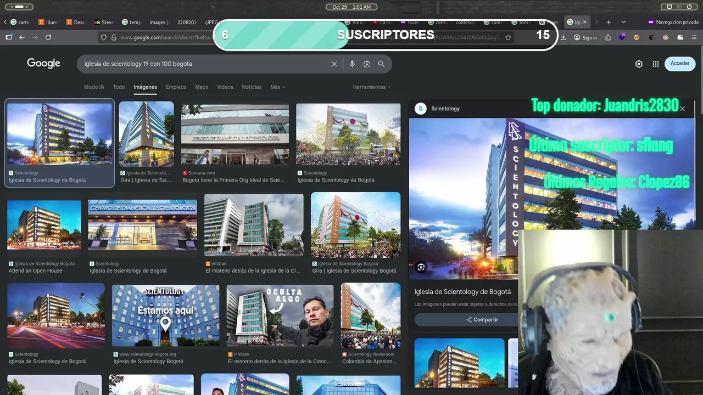The width and height of the screenshot is (703, 395).
Task: Go back to the previous page
Action: [22, 37]
